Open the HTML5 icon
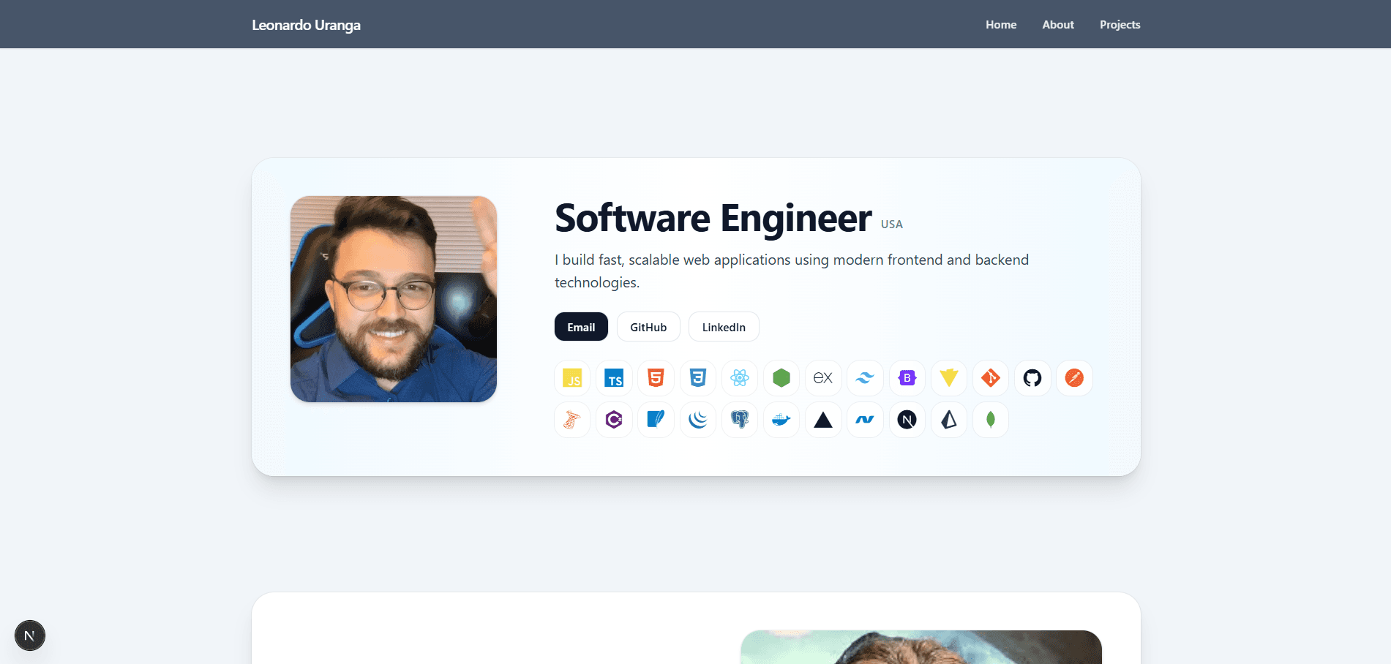 coord(655,378)
